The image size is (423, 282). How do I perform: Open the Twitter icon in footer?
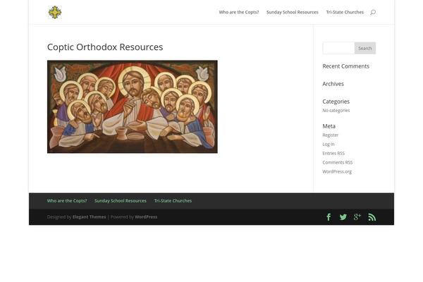point(343,217)
